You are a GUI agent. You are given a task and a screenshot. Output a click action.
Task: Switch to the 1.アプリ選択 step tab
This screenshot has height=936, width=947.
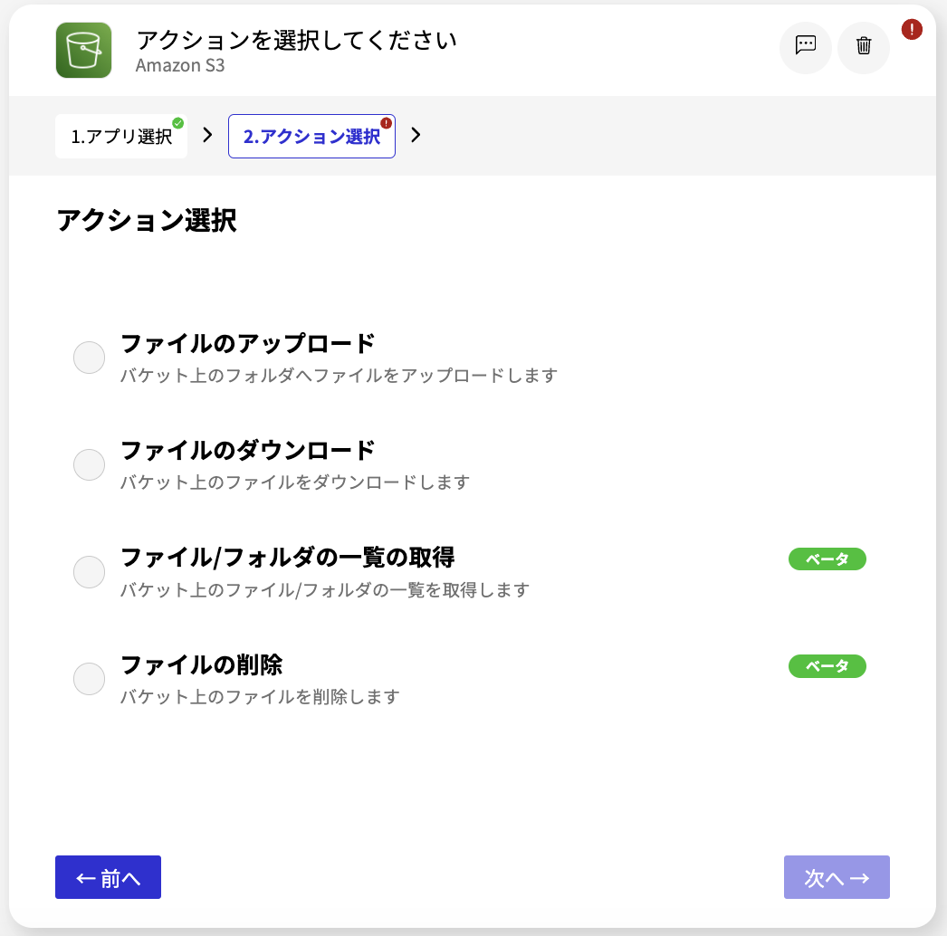121,137
